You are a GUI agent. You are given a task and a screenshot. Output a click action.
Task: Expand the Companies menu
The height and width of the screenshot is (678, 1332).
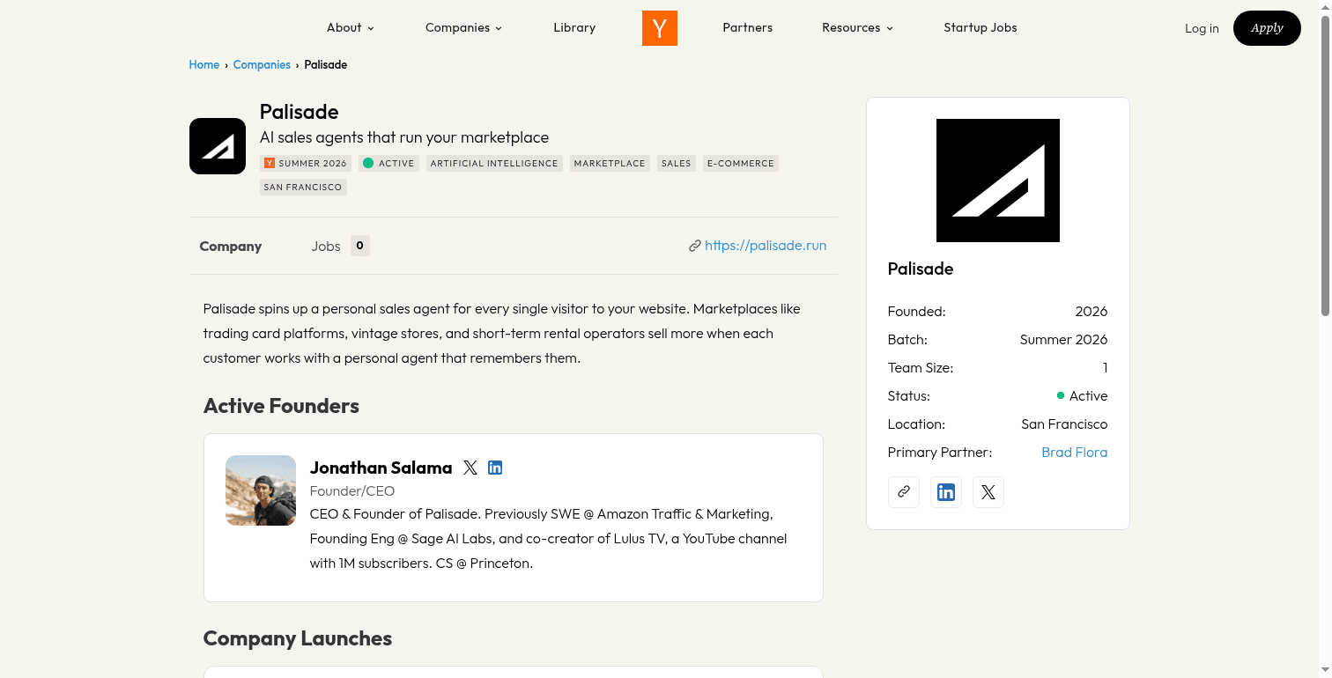[463, 27]
